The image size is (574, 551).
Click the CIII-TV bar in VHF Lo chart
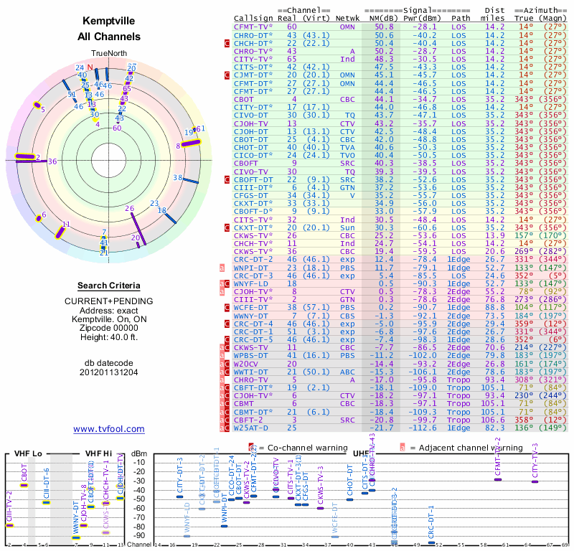[x=10, y=525]
